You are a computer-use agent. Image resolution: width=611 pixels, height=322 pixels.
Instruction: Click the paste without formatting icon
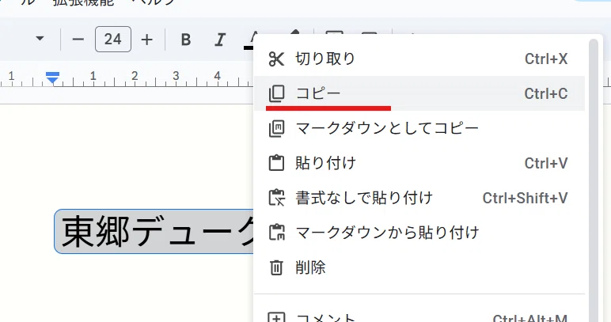tap(277, 198)
